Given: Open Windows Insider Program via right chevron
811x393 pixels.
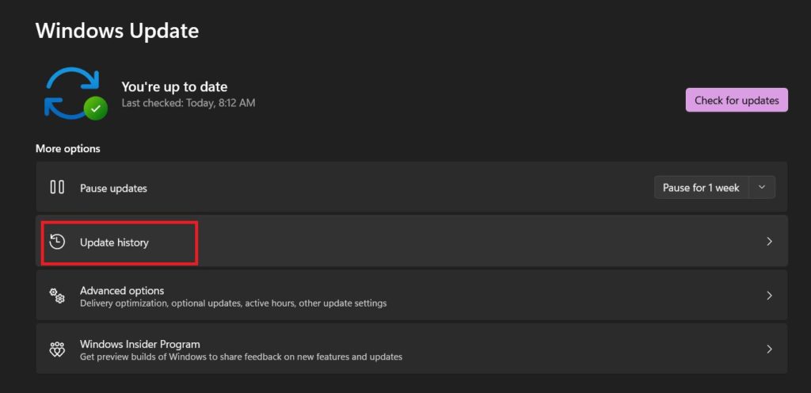Looking at the screenshot, I should tap(769, 349).
